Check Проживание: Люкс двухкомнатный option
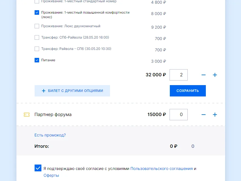 (x=37, y=26)
